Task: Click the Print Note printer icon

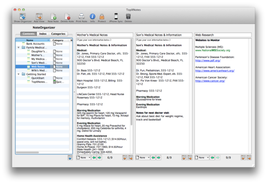Action: pyautogui.click(x=81, y=17)
